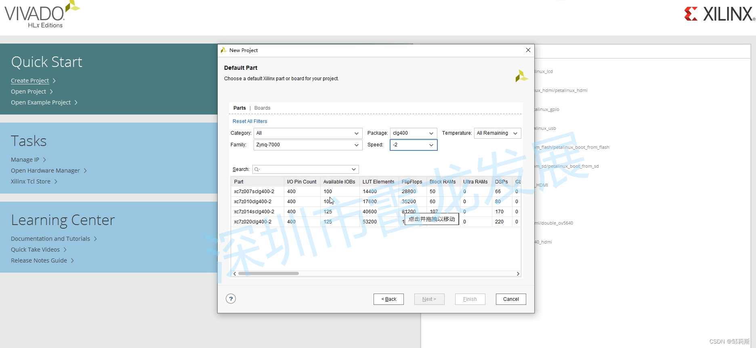Click the Next button

[429, 299]
